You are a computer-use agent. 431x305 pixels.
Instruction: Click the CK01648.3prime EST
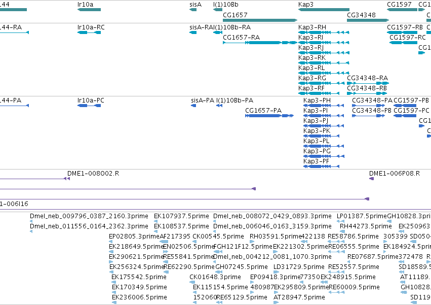192,282
